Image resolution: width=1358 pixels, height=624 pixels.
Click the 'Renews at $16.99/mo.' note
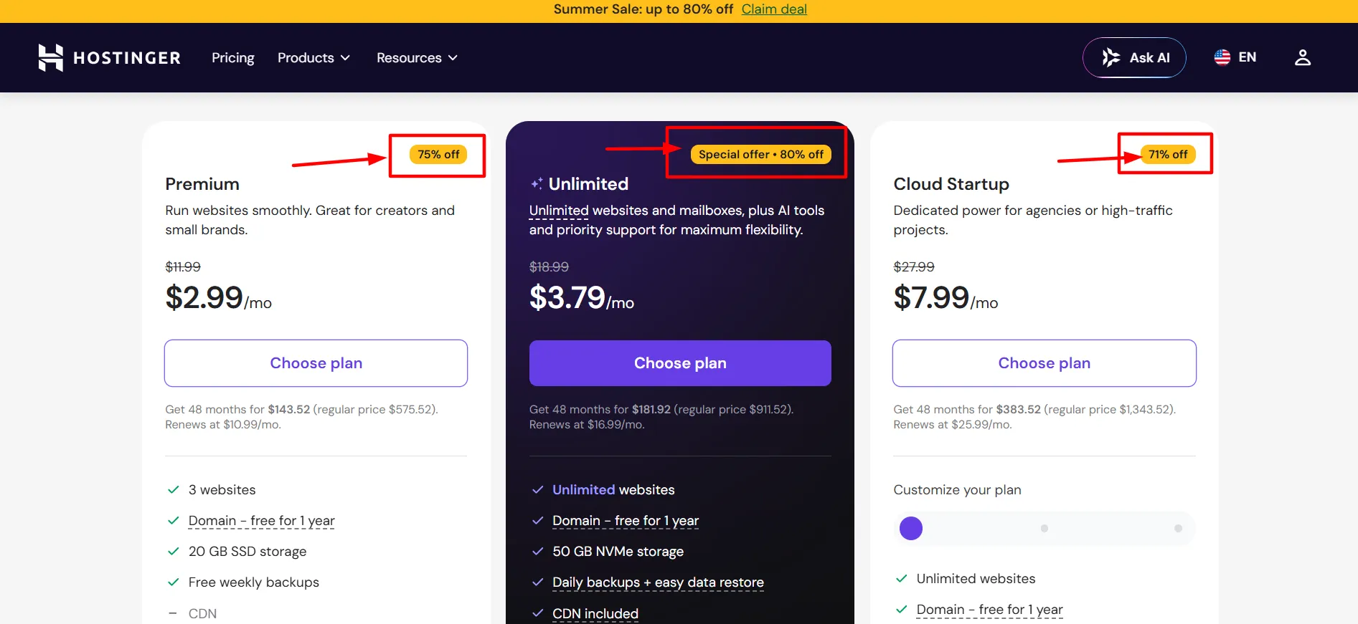point(587,425)
